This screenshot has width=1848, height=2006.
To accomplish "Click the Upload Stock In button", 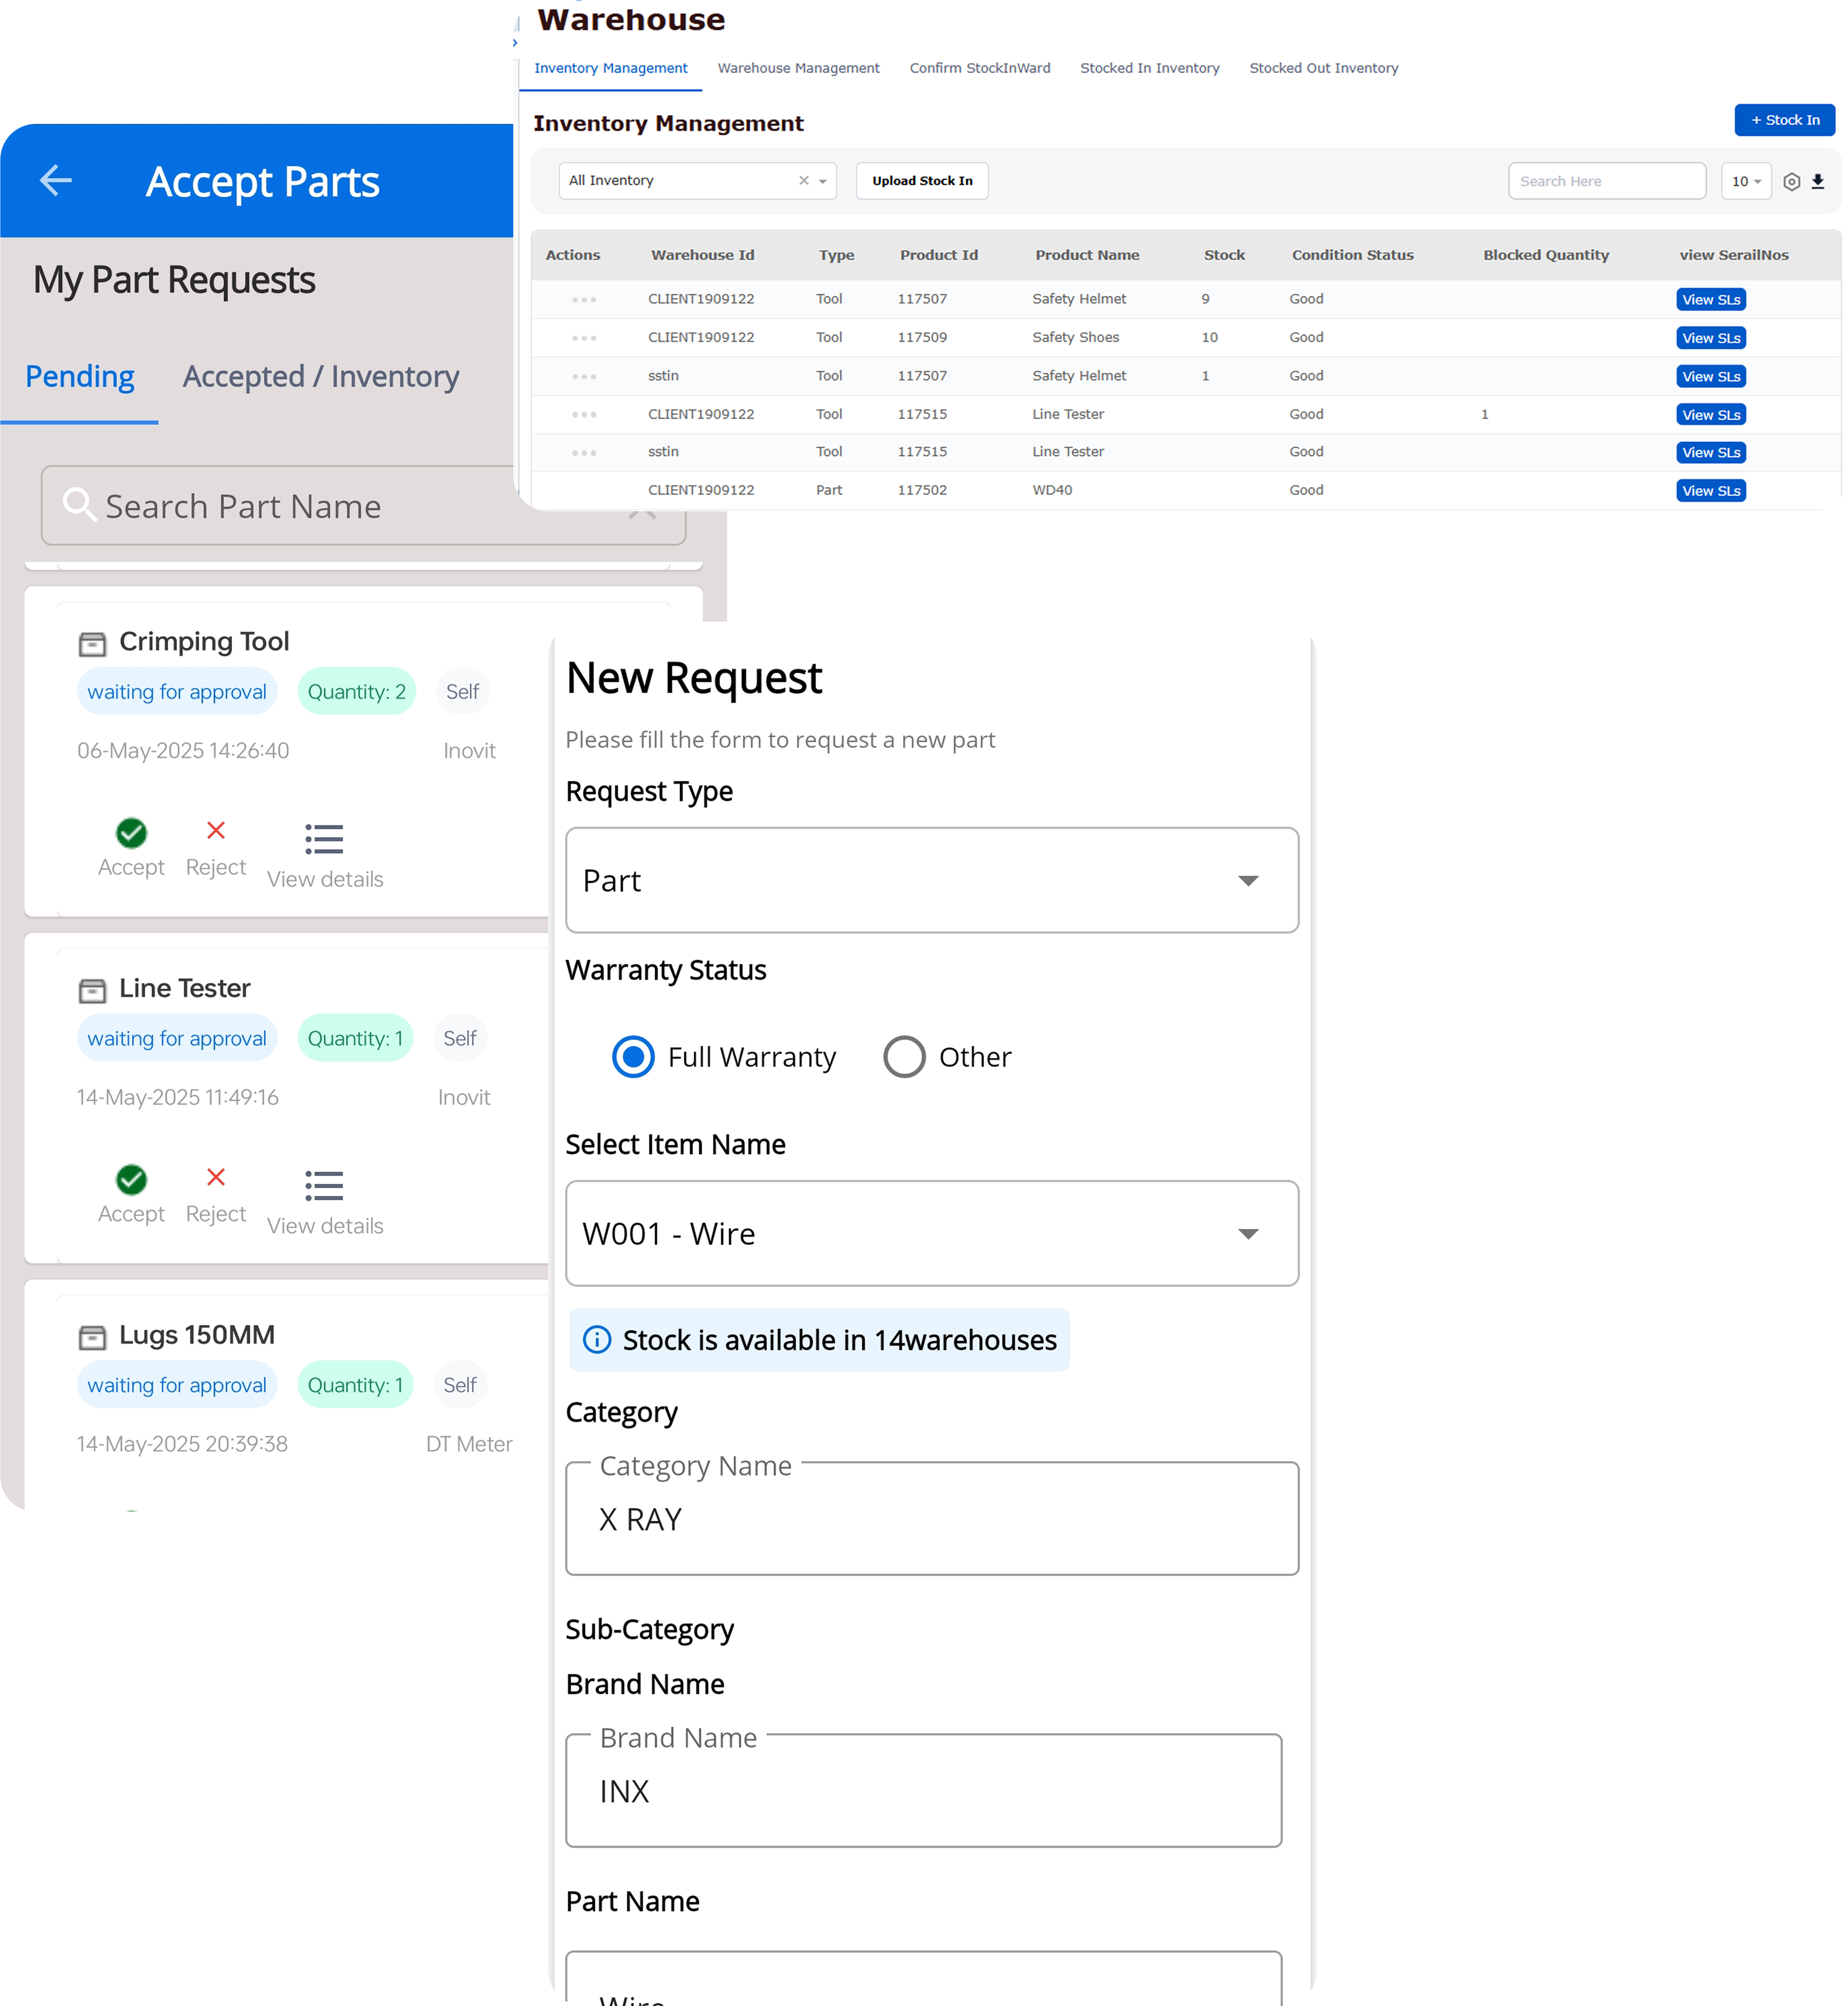I will point(921,181).
